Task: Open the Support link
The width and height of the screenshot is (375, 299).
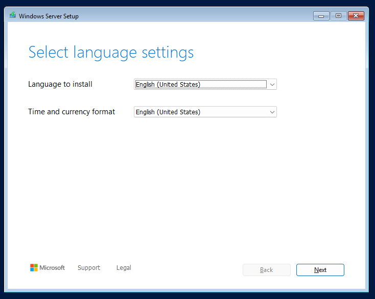Action: 89,267
